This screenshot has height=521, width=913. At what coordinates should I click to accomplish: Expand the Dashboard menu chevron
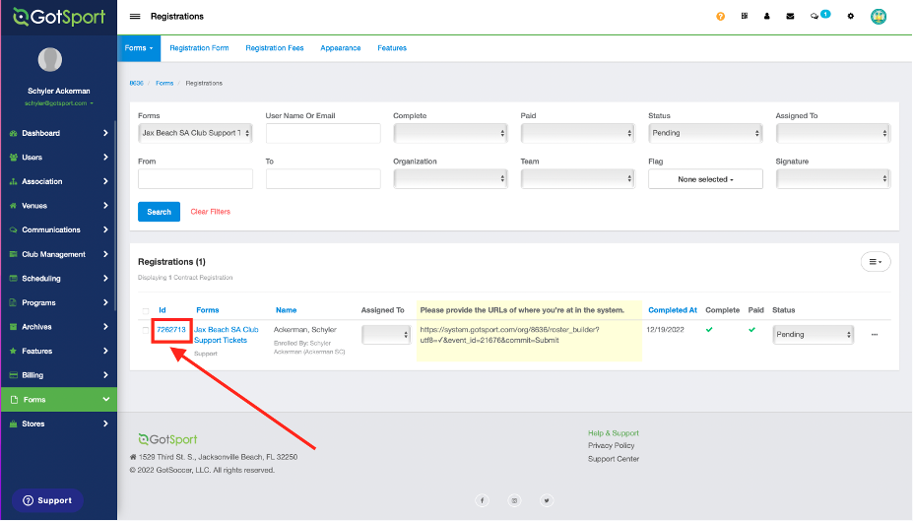tap(105, 133)
